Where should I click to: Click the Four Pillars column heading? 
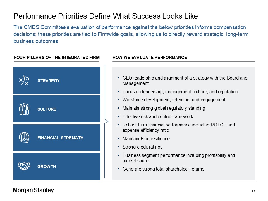(x=57, y=58)
